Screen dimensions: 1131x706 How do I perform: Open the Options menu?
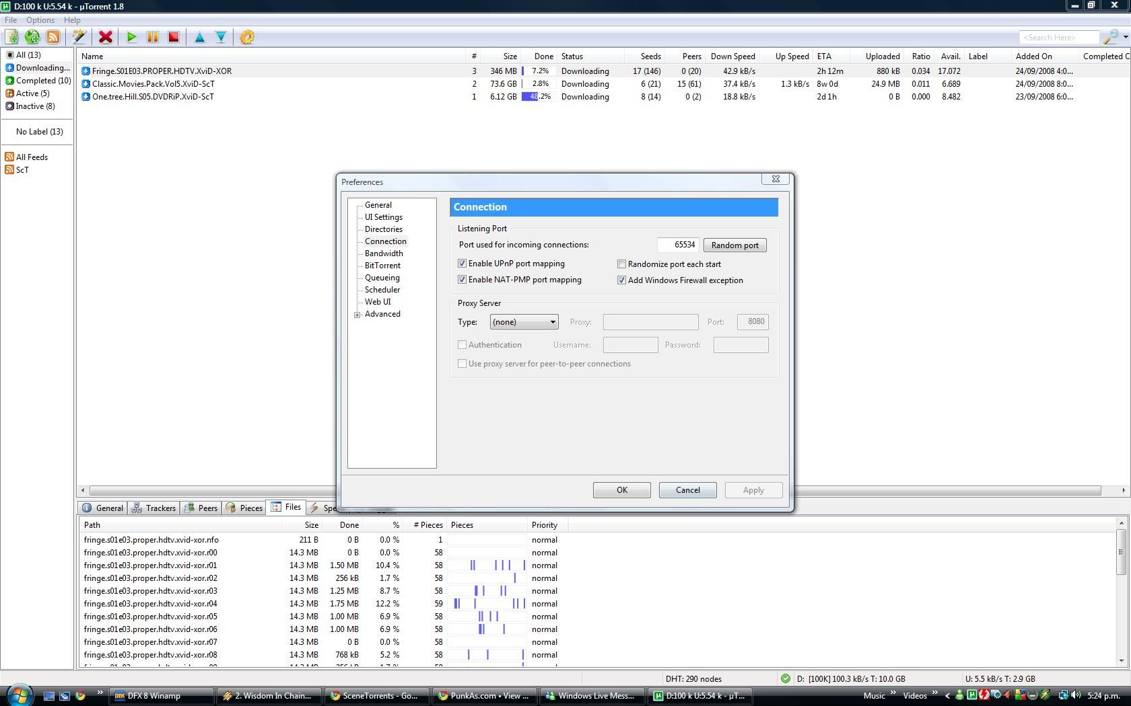40,20
